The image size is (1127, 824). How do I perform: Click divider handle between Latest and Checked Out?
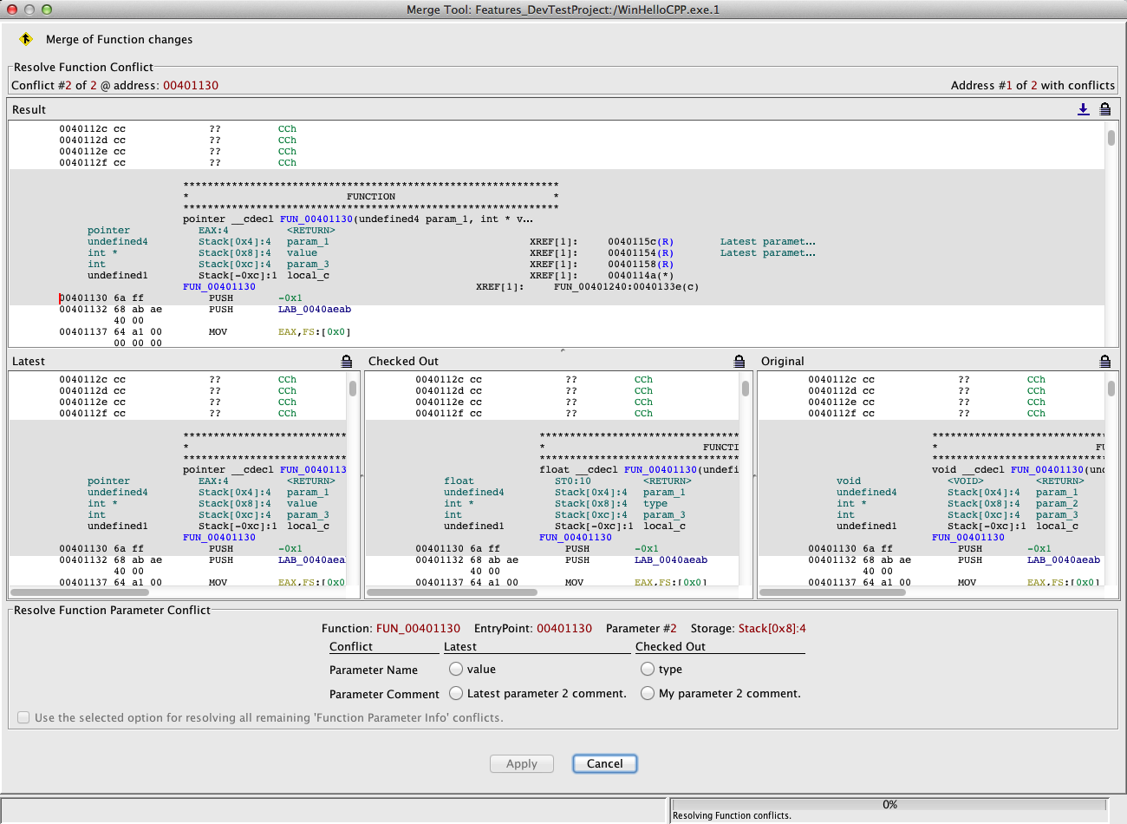point(362,475)
